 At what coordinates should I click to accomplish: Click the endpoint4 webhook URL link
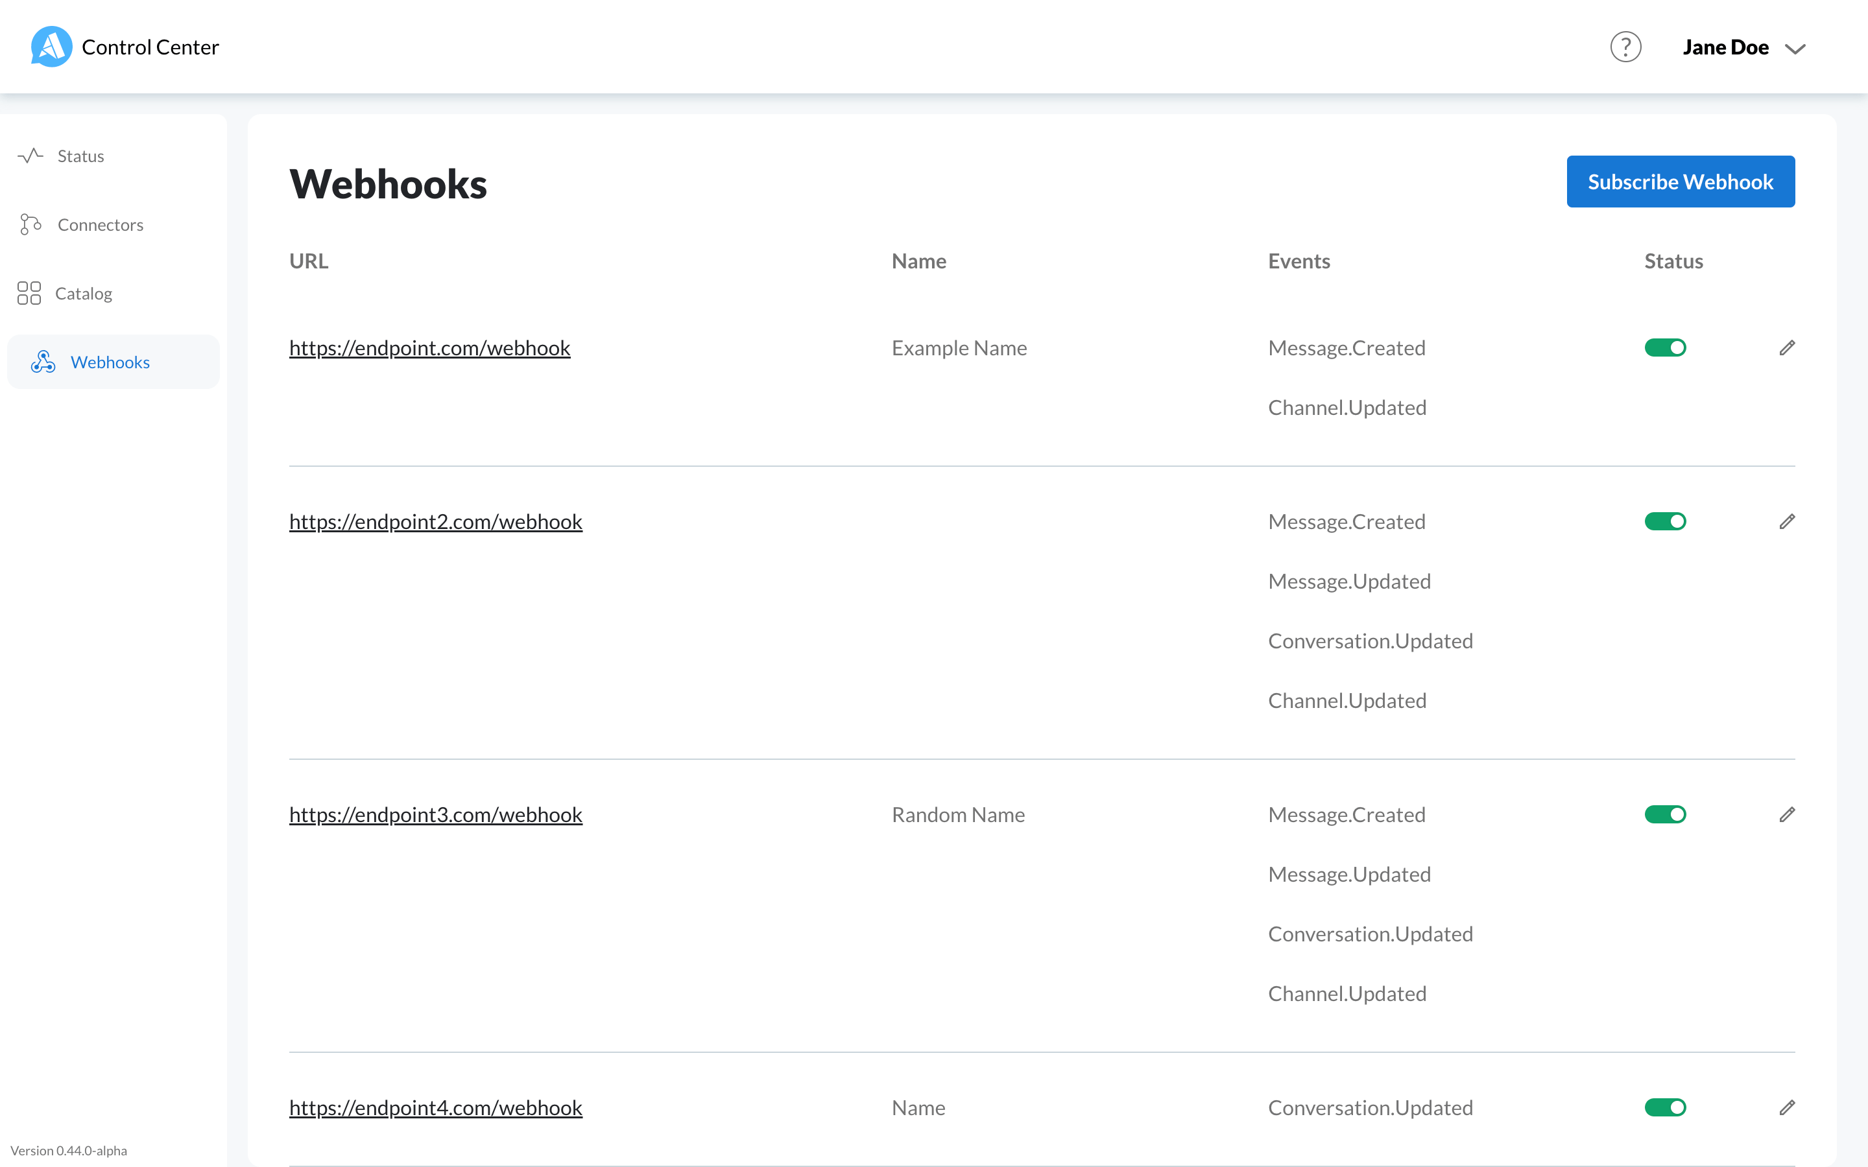point(436,1107)
